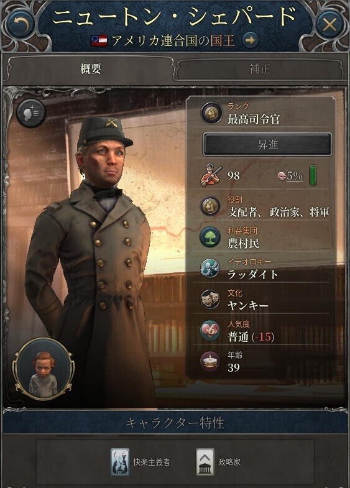
Task: Open the child heir portrait thumbnail
Action: [x=44, y=369]
